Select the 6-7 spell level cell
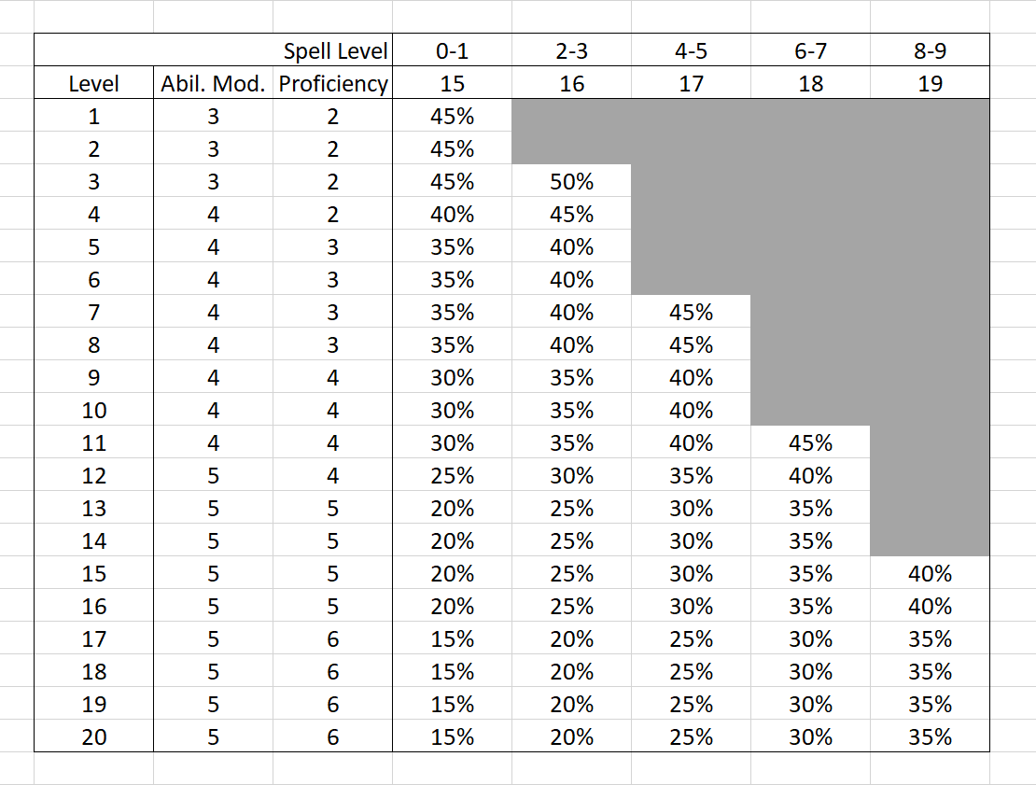 810,50
